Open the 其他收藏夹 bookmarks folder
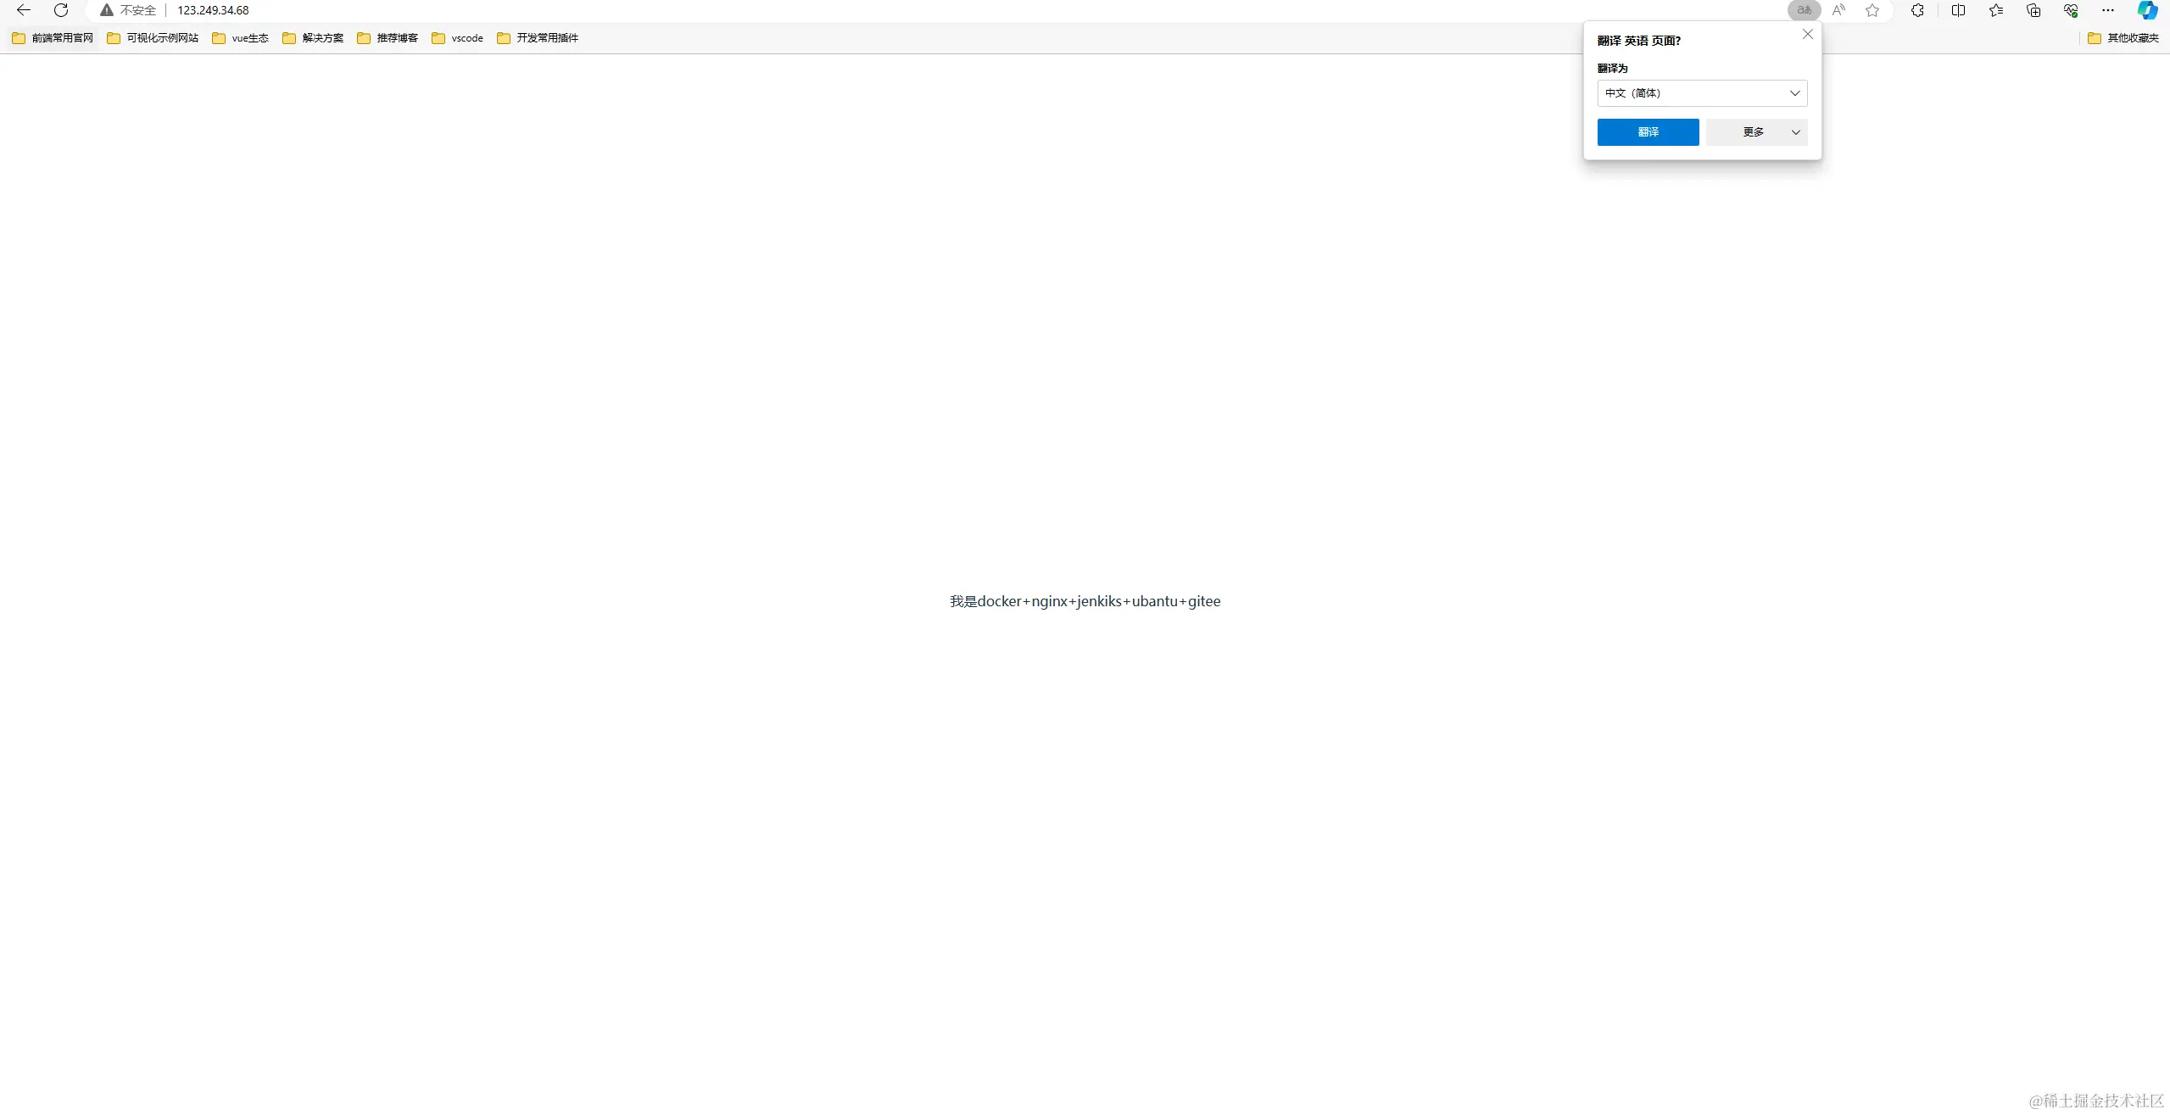 pos(2123,38)
